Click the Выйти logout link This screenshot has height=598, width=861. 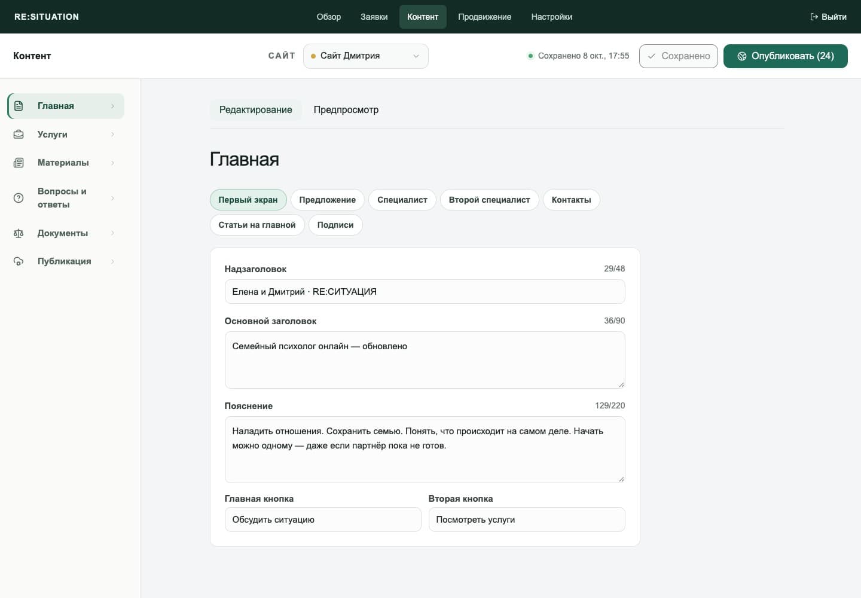point(828,17)
